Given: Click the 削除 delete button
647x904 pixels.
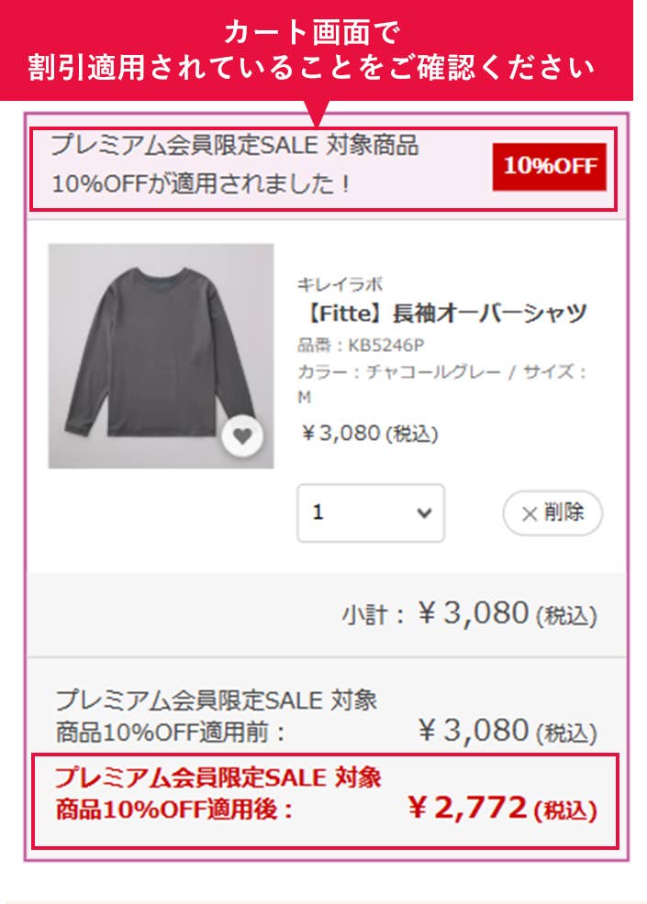Looking at the screenshot, I should (552, 513).
